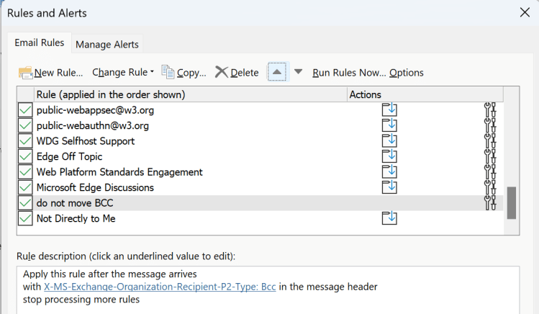The width and height of the screenshot is (539, 314).
Task: Click the tools icon on WDG Selfhost Support row
Action: pyautogui.click(x=491, y=141)
